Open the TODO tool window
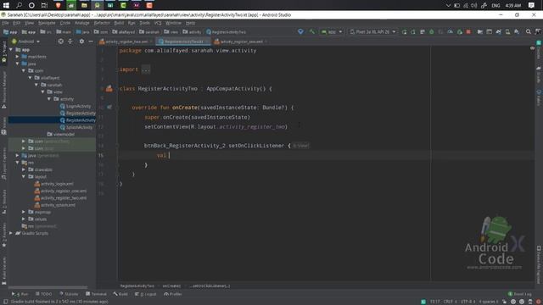Viewport: 543px width, 305px height. tap(43, 294)
